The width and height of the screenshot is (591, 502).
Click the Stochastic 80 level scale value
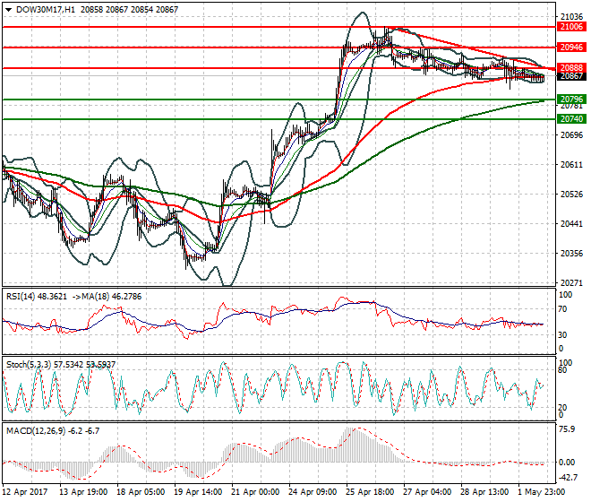562,370
